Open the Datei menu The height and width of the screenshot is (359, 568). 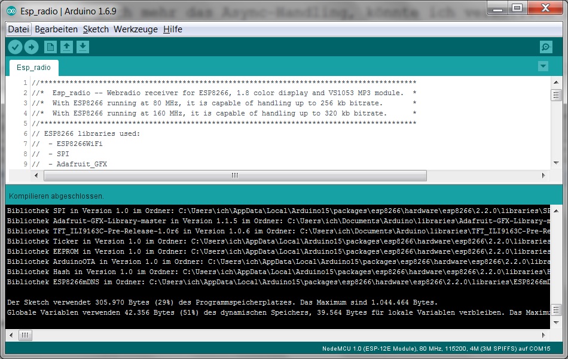19,29
